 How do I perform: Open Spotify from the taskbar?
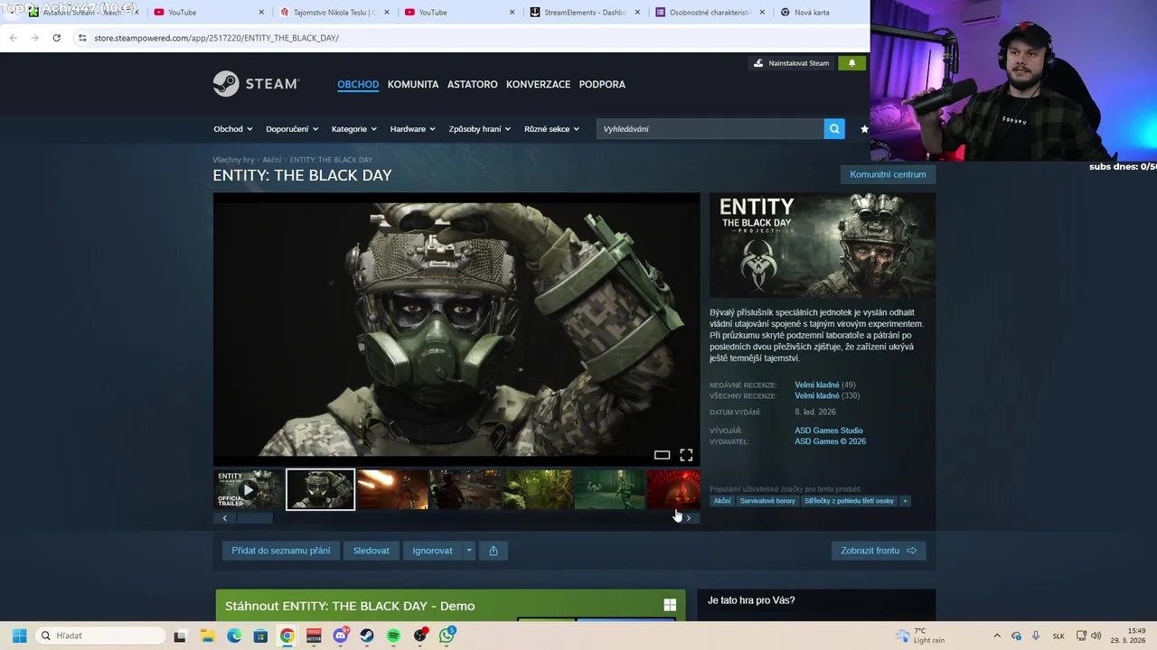[x=393, y=636]
